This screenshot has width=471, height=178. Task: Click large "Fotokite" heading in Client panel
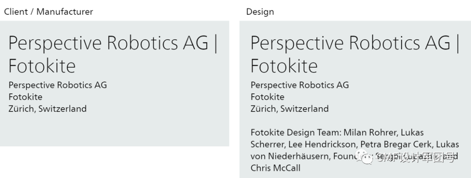tap(42, 66)
